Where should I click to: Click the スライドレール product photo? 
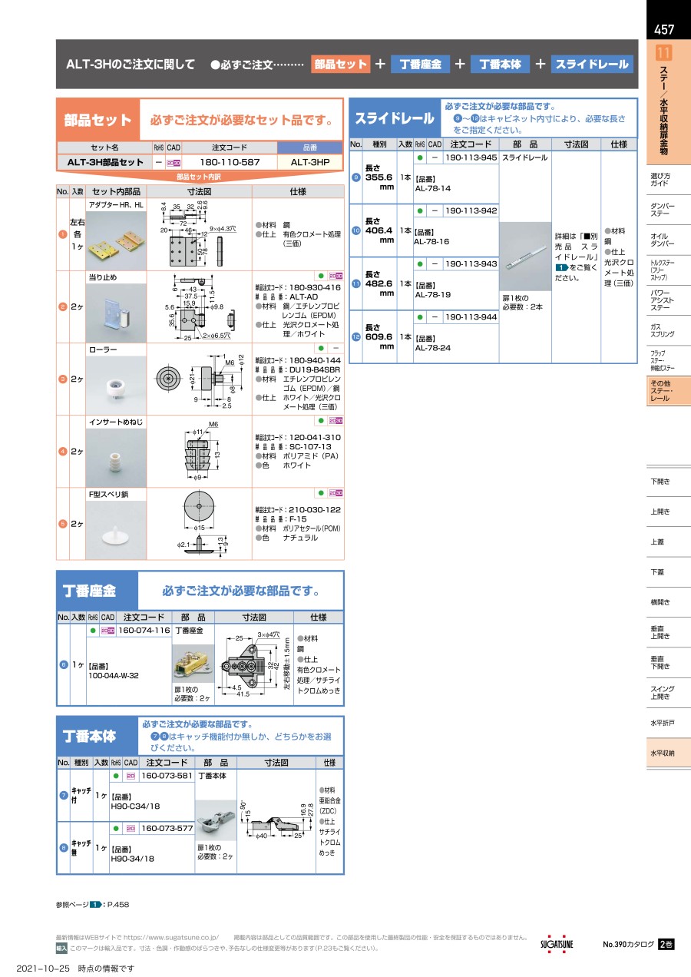click(x=525, y=257)
